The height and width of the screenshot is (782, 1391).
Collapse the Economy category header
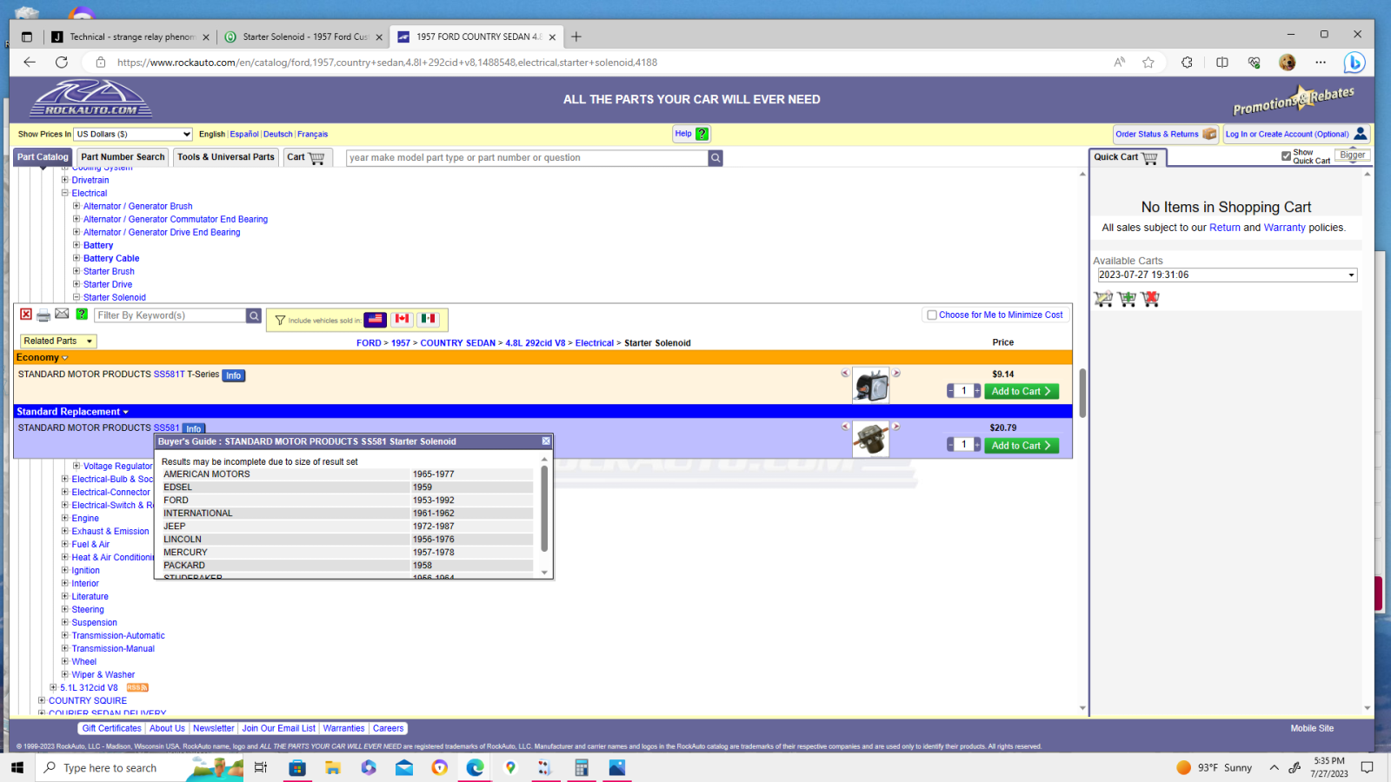[x=42, y=358]
